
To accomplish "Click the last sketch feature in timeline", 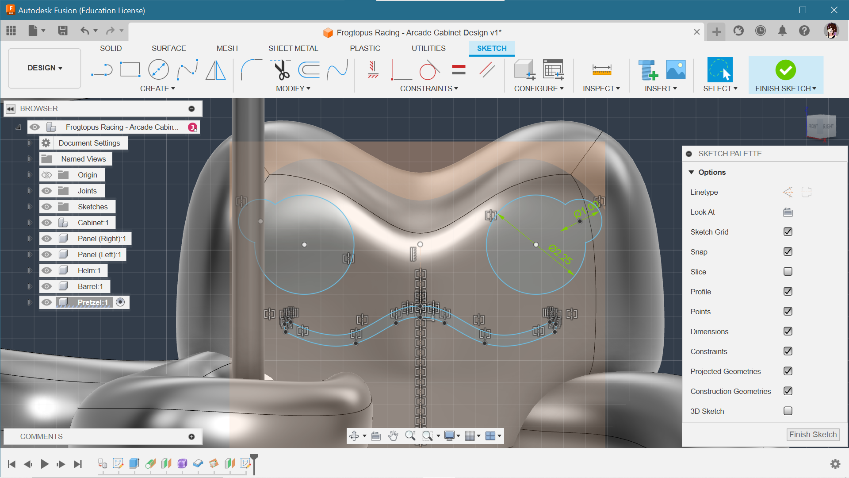I will point(245,463).
